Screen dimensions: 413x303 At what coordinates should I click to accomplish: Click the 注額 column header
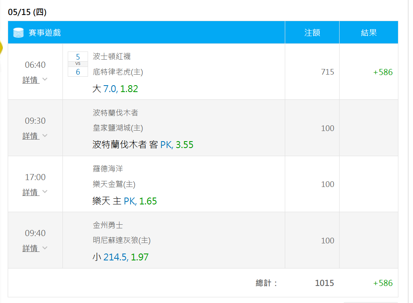tap(312, 32)
